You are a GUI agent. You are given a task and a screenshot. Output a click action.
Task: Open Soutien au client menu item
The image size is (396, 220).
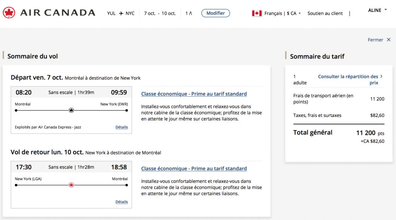325,13
